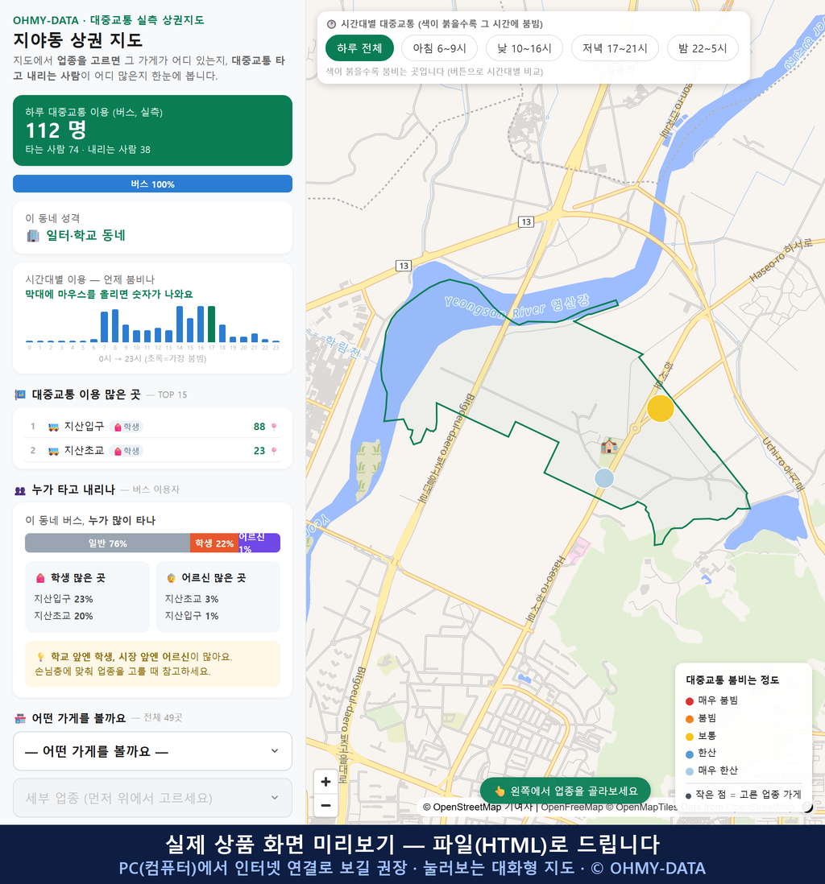Click the Yeongsan River 영산강 map label
825x884 pixels.
coord(517,306)
